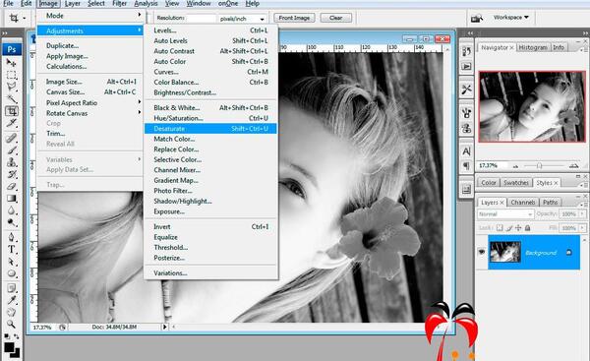
Task: Expand the Rotate Canvas submenu
Action: click(x=89, y=113)
